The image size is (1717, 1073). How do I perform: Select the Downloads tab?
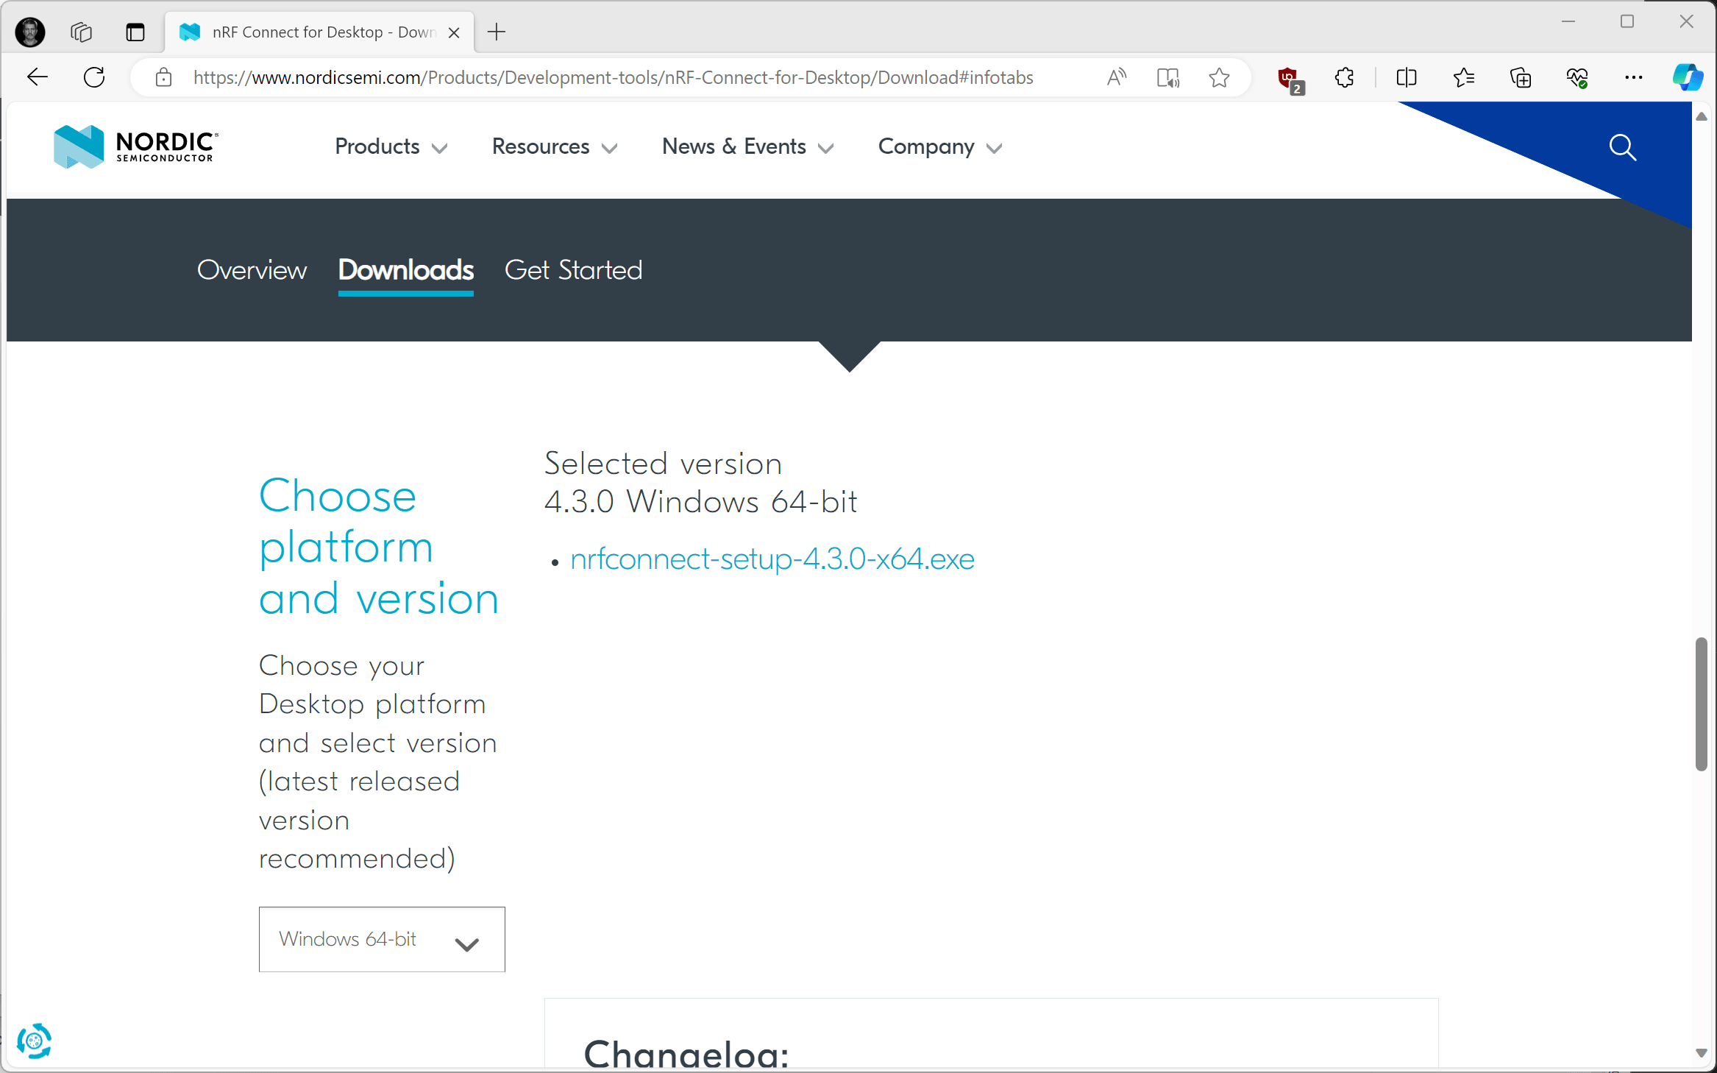pos(405,270)
